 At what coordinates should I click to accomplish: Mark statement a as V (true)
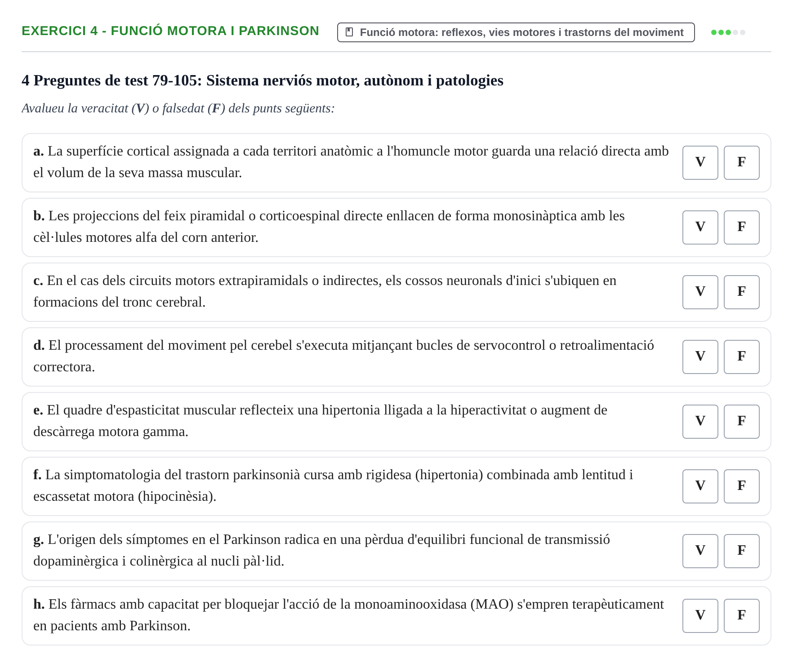pyautogui.click(x=700, y=162)
